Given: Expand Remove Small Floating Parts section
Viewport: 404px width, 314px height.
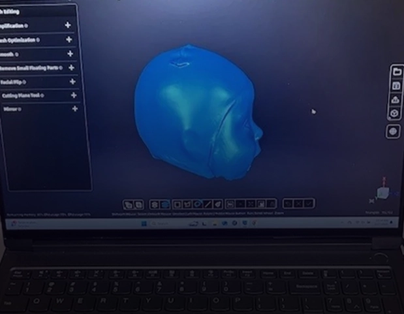Looking at the screenshot, I should tap(71, 67).
